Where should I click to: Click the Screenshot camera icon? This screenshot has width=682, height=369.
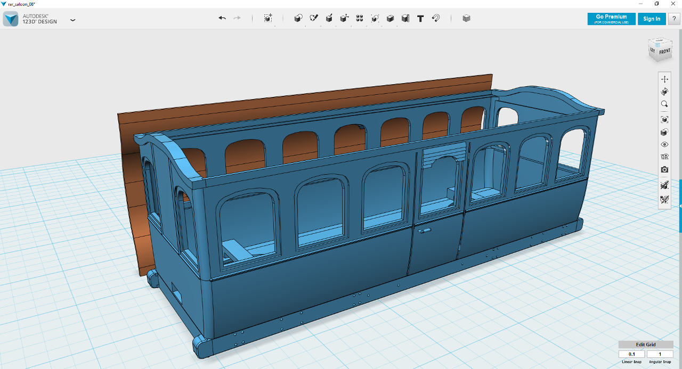click(x=664, y=170)
